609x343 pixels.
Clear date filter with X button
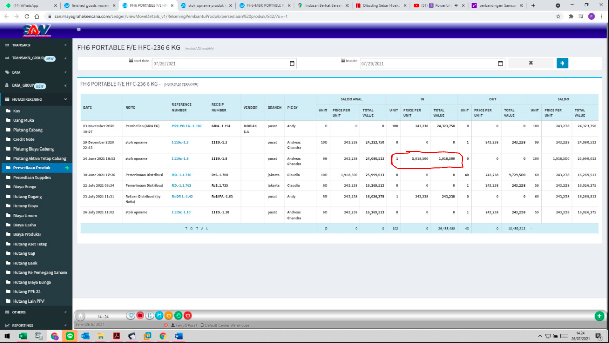click(x=531, y=63)
